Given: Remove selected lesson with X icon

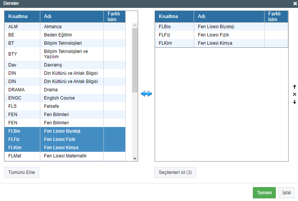Looking at the screenshot, I should tap(295, 94).
